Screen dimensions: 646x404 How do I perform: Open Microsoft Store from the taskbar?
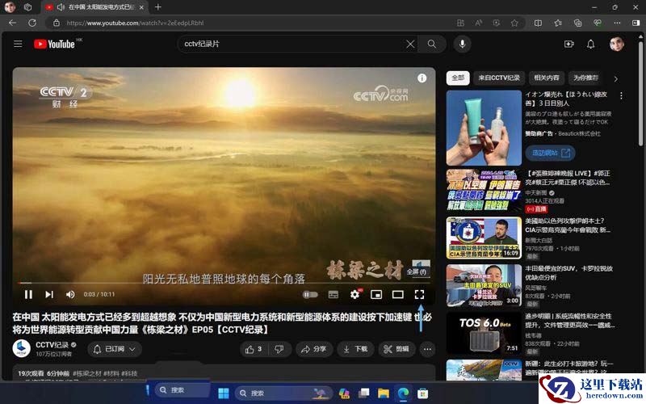click(422, 393)
